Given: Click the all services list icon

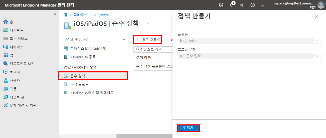Looking at the screenshot, I should (x=6, y=38).
